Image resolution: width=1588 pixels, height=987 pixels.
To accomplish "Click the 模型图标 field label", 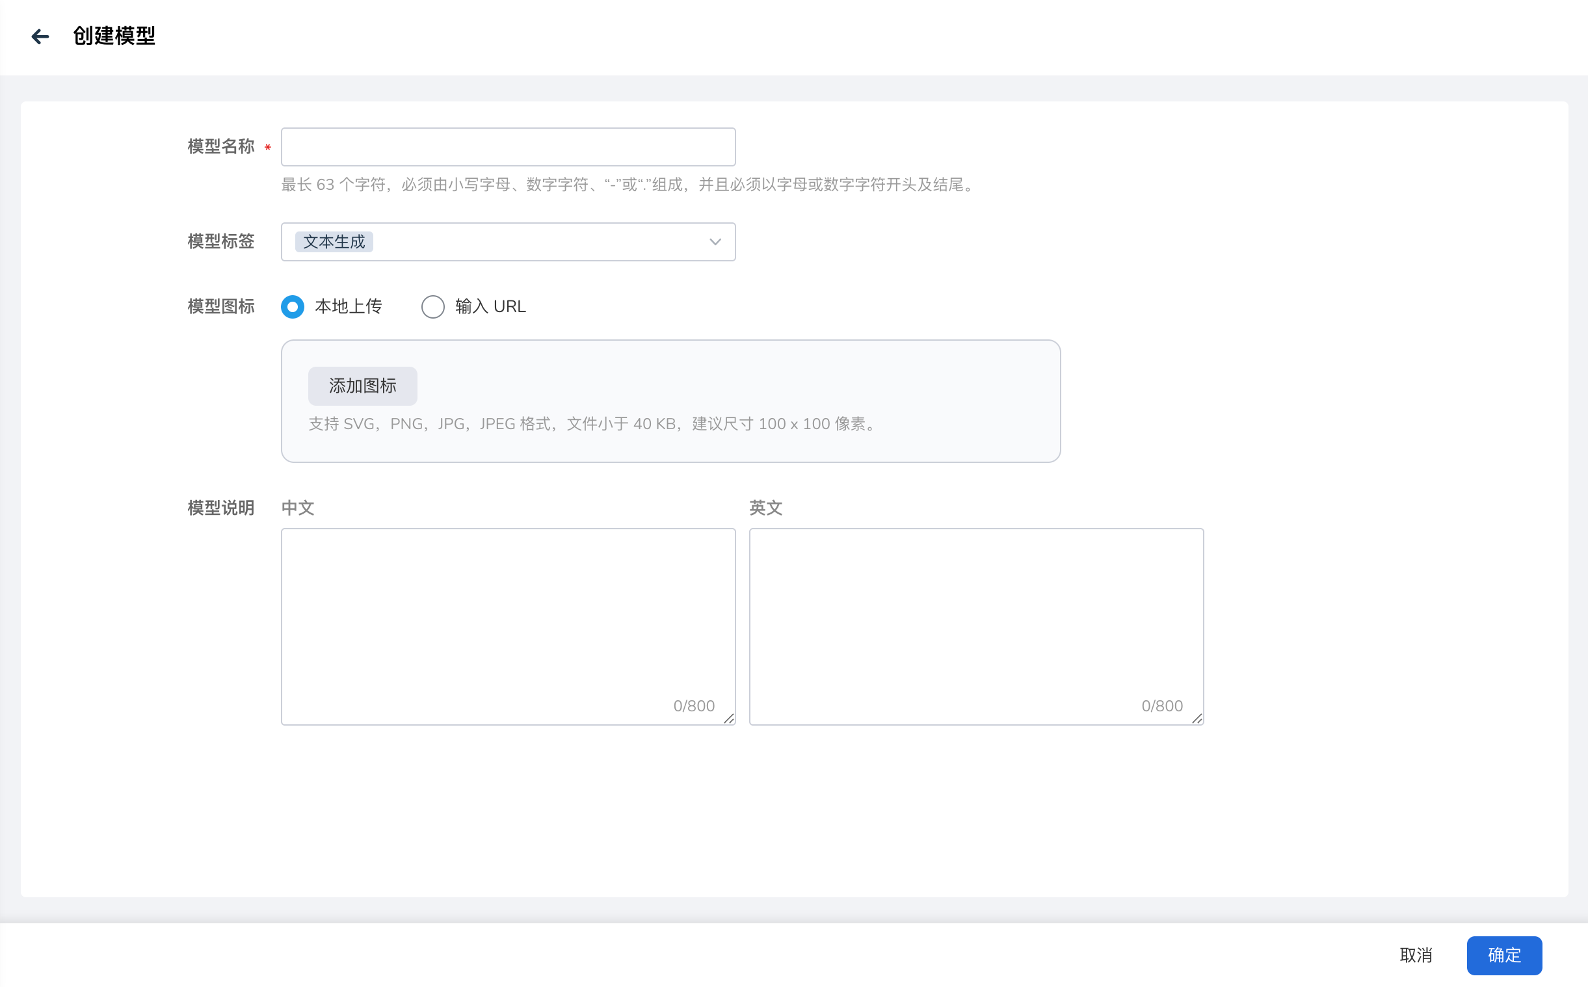I will pyautogui.click(x=221, y=307).
